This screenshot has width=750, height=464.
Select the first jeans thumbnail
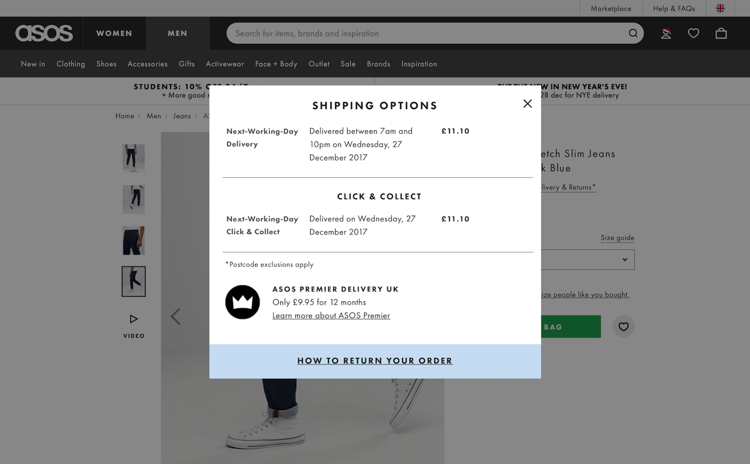tap(133, 158)
